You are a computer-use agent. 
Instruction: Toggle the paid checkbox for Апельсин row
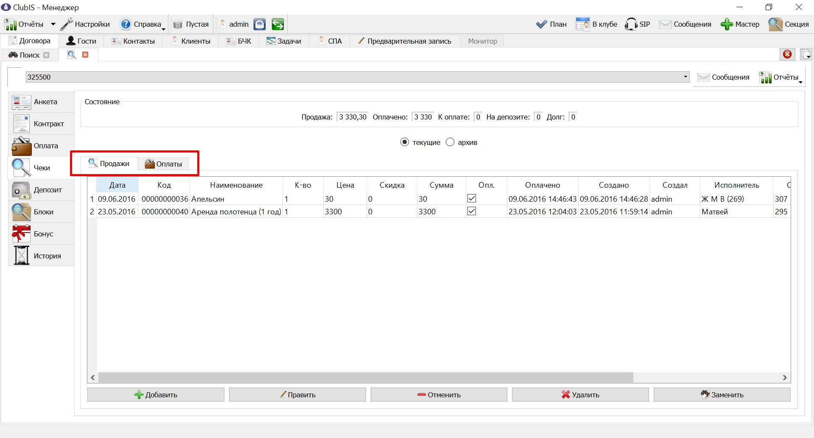click(x=472, y=198)
